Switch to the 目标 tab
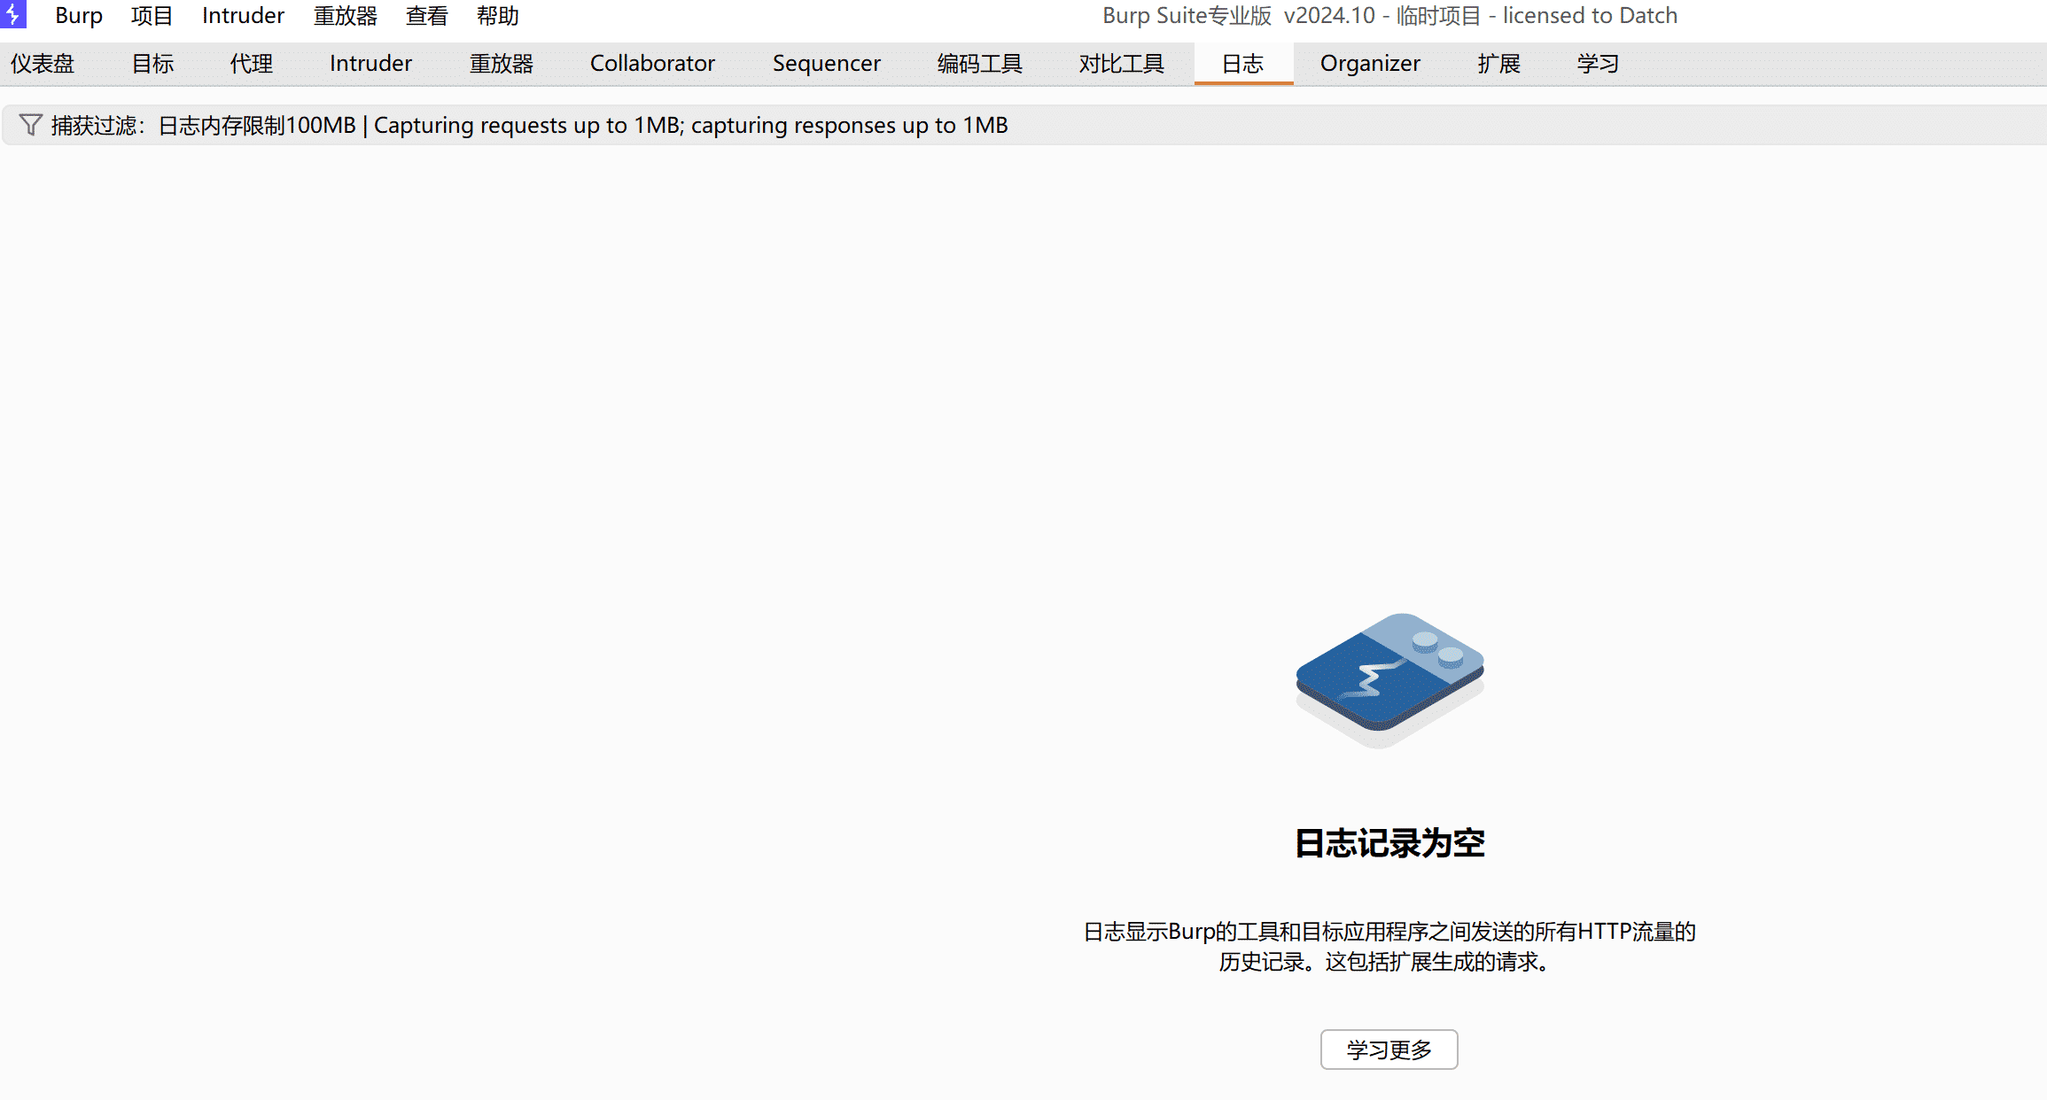This screenshot has width=2047, height=1100. pyautogui.click(x=152, y=64)
